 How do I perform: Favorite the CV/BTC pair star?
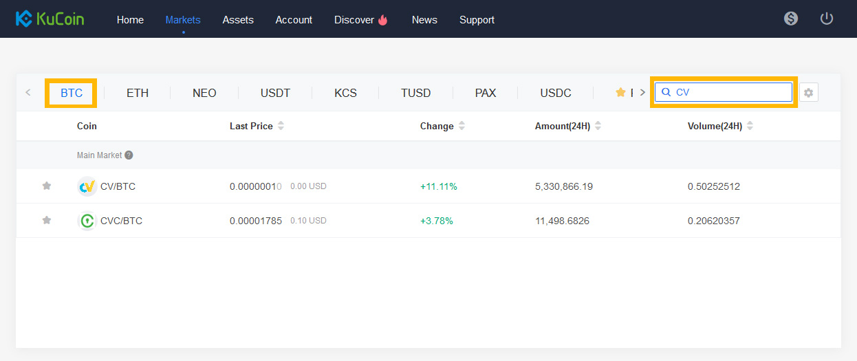point(47,186)
